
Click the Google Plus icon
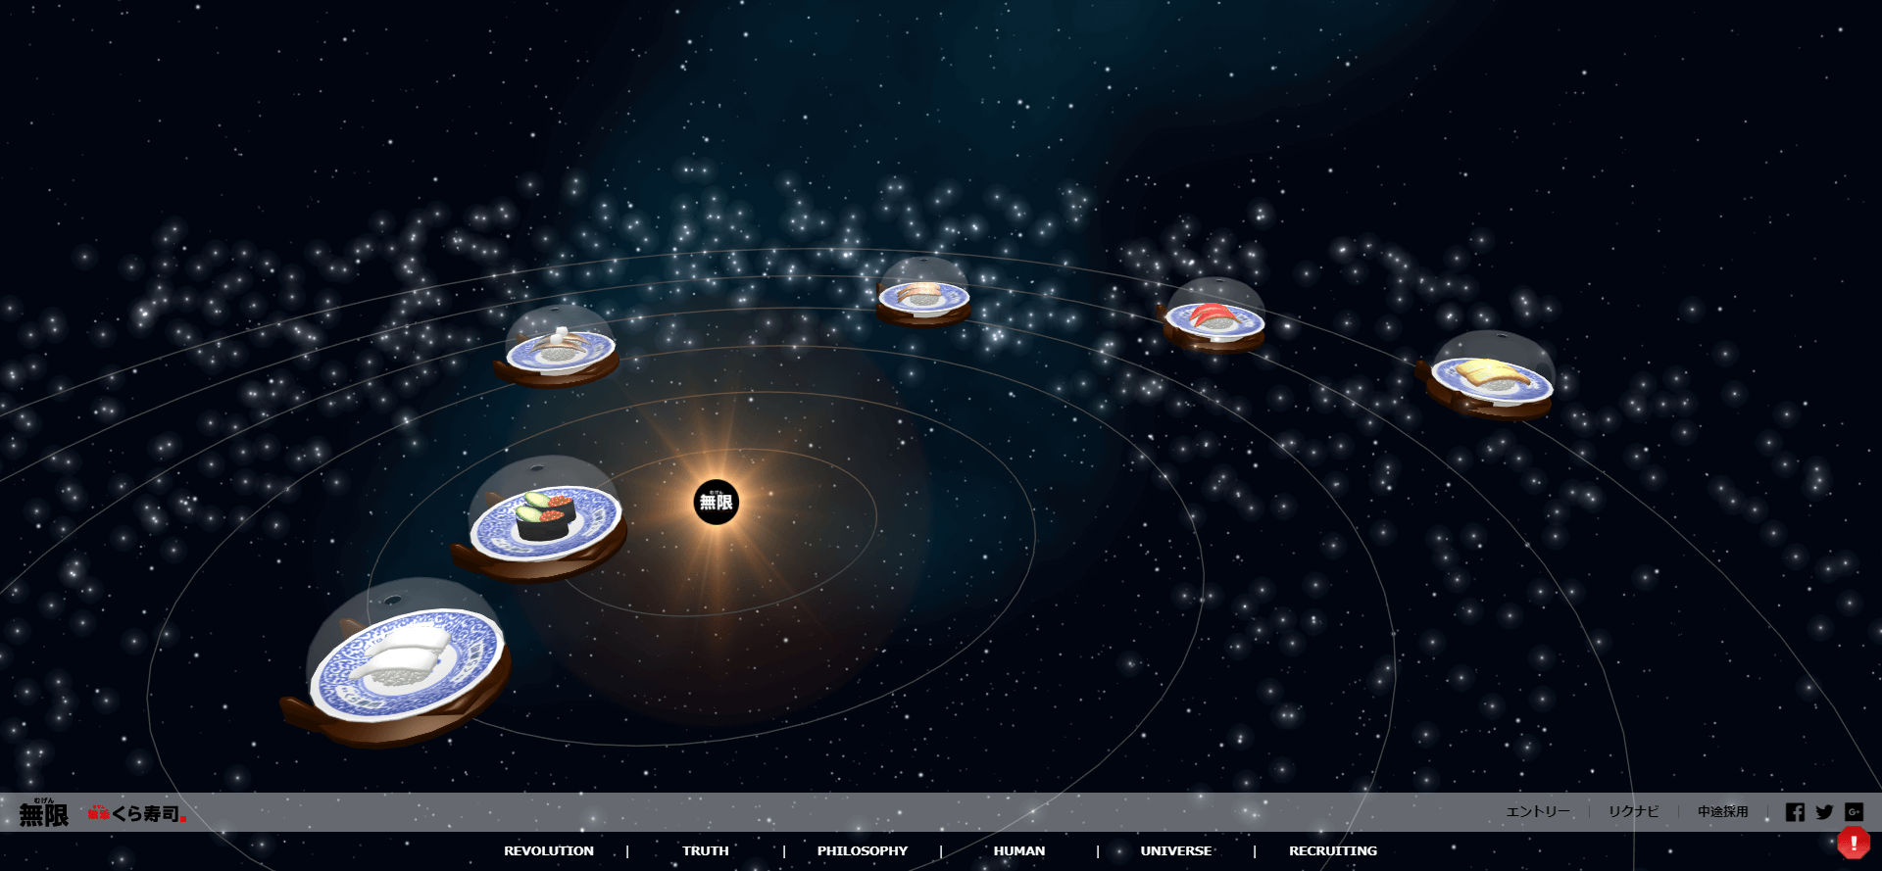point(1854,812)
